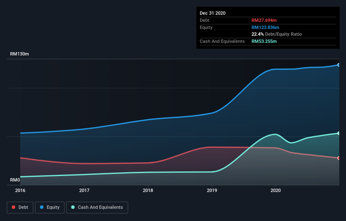Click the blue Equity endpoint marker
Screen dimensions: 346x221
tap(339, 65)
